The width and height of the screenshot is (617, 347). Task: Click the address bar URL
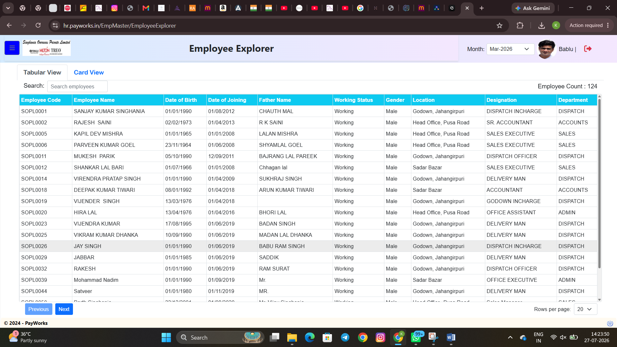point(120,25)
